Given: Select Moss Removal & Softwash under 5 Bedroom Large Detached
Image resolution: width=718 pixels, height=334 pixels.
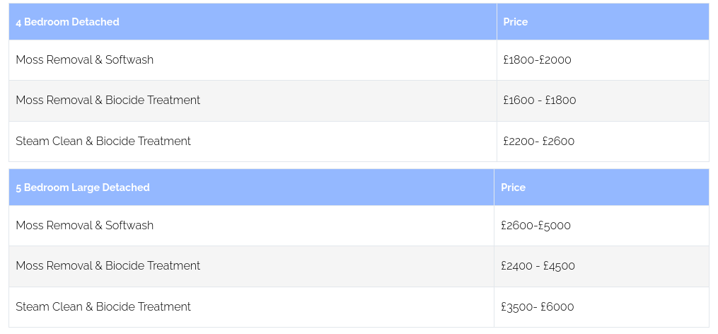Looking at the screenshot, I should coord(84,226).
